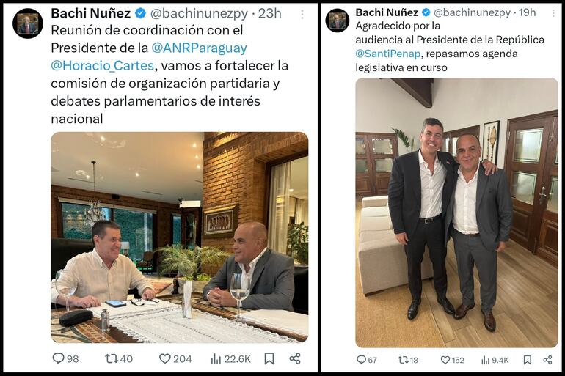
Task: Enlarge the photo of two men standing
Action: [456, 213]
